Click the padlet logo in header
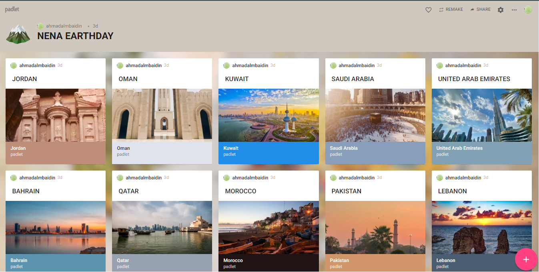The height and width of the screenshot is (272, 539). (x=12, y=9)
